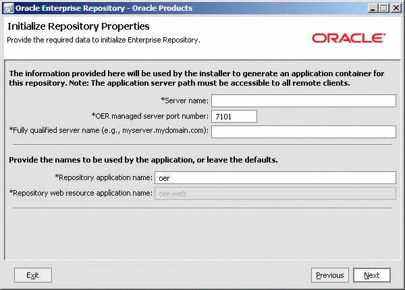Image resolution: width=405 pixels, height=290 pixels.
Task: Focus the Fully qualified server name field
Action: point(304,132)
